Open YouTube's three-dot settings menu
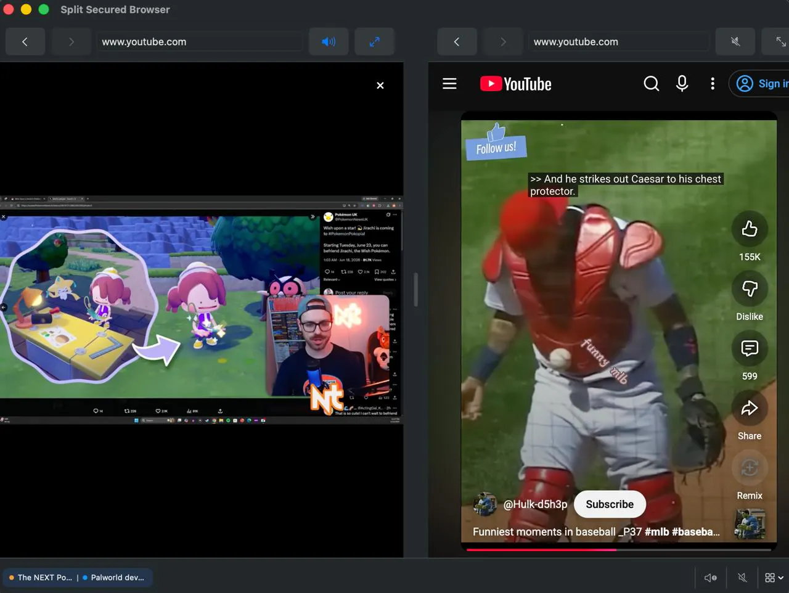 click(x=713, y=84)
